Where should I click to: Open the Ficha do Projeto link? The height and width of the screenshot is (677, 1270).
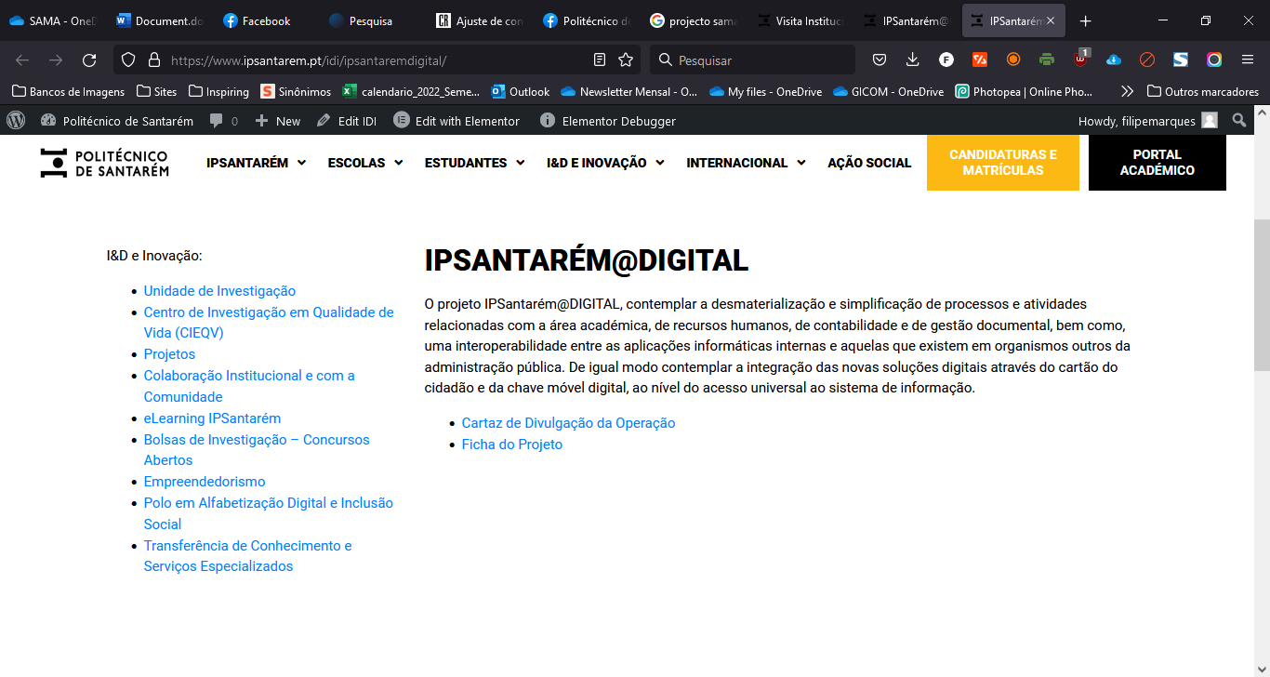[x=512, y=445]
